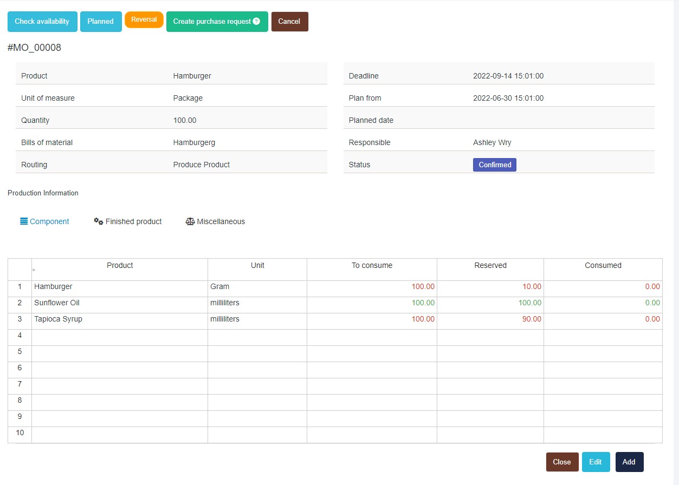
Task: Click the balance scale Miscellaneous icon
Action: [190, 221]
